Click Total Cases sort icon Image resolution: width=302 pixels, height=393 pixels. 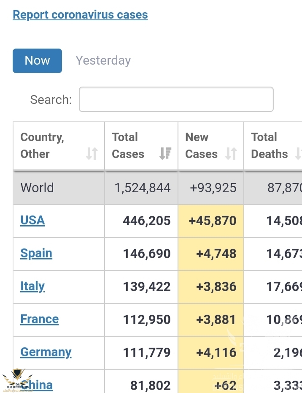point(165,154)
